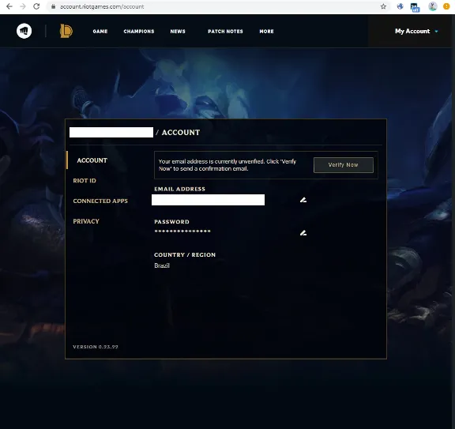The width and height of the screenshot is (455, 429).
Task: Edit email address with pencil icon
Action: (303, 200)
